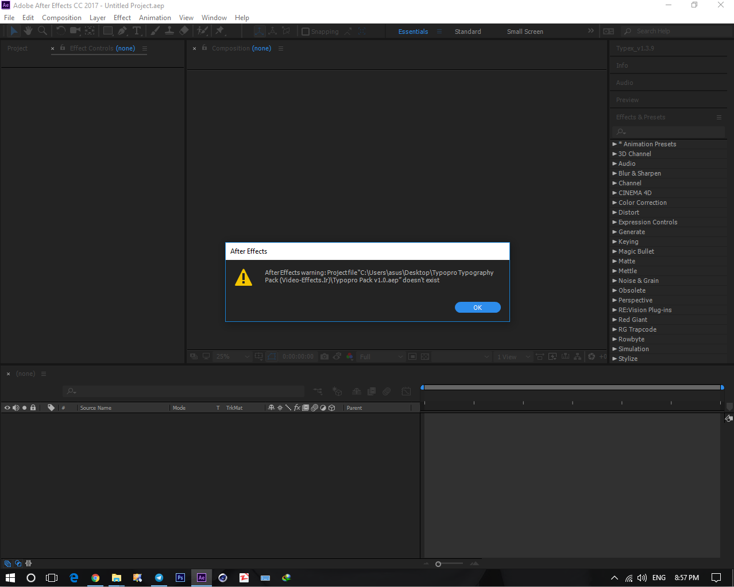This screenshot has width=734, height=587.
Task: Select the Hand tool
Action: (28, 31)
